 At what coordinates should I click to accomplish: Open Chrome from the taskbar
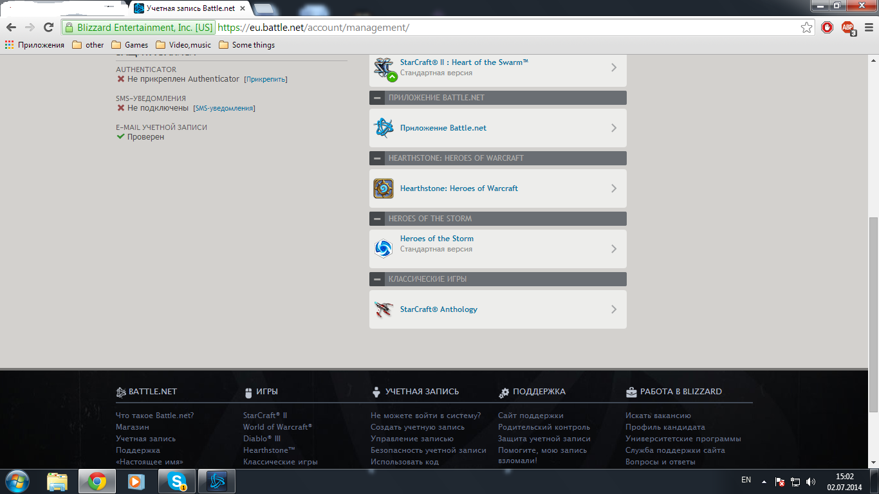pos(97,481)
